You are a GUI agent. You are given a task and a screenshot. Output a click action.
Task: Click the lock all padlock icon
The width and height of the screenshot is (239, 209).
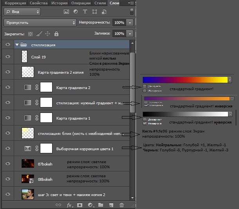56,34
